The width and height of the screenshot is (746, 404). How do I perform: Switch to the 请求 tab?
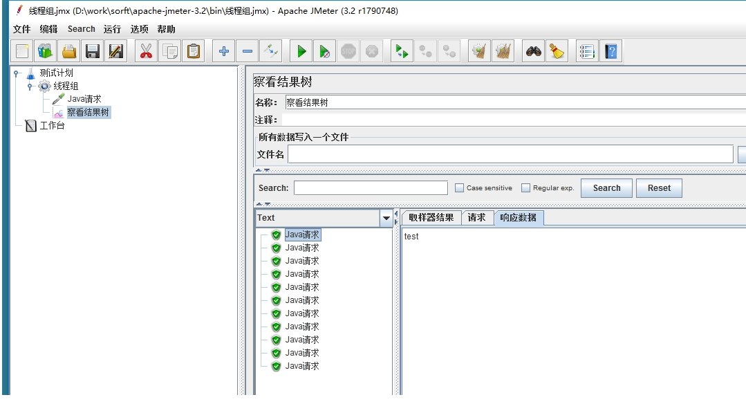tap(477, 217)
